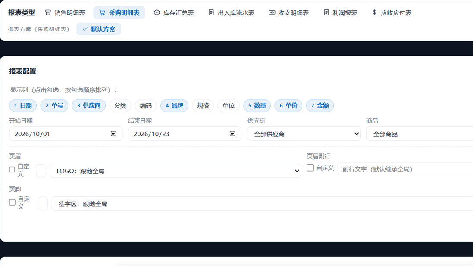Image resolution: width=473 pixels, height=267 pixels.
Task: Open the LOGO：跟随全局 dropdown
Action: (x=175, y=171)
